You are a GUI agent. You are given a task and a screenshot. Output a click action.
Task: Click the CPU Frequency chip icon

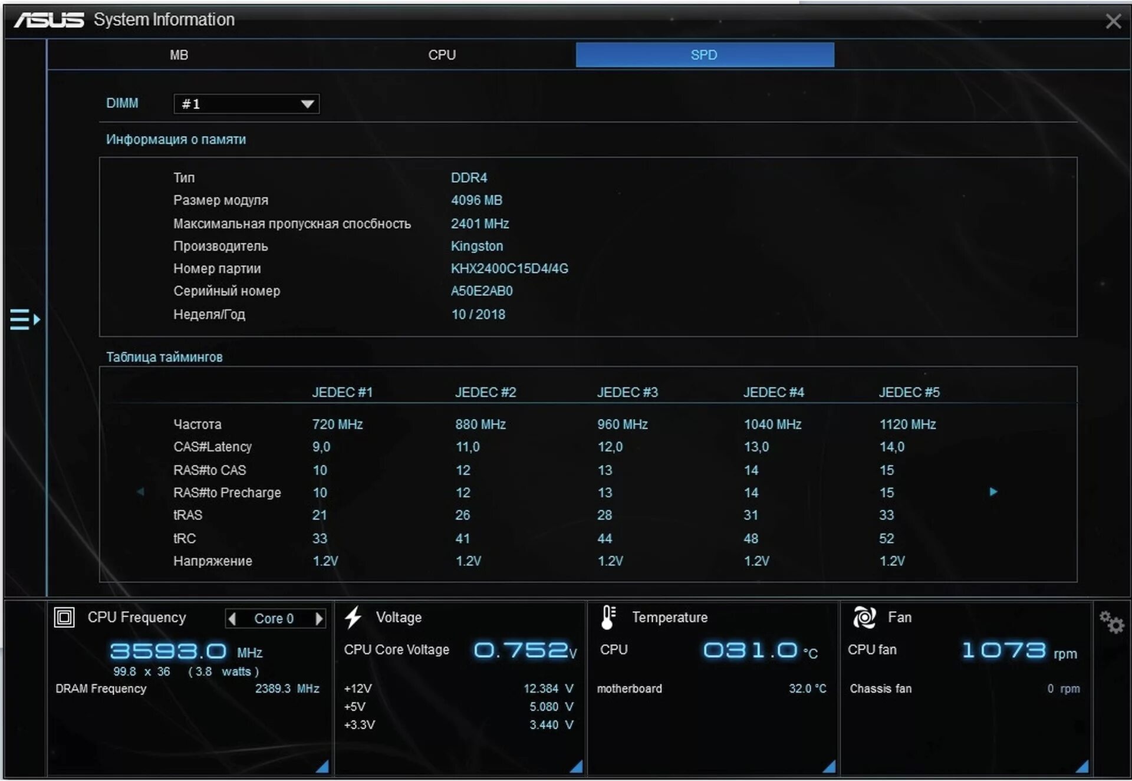pyautogui.click(x=64, y=618)
